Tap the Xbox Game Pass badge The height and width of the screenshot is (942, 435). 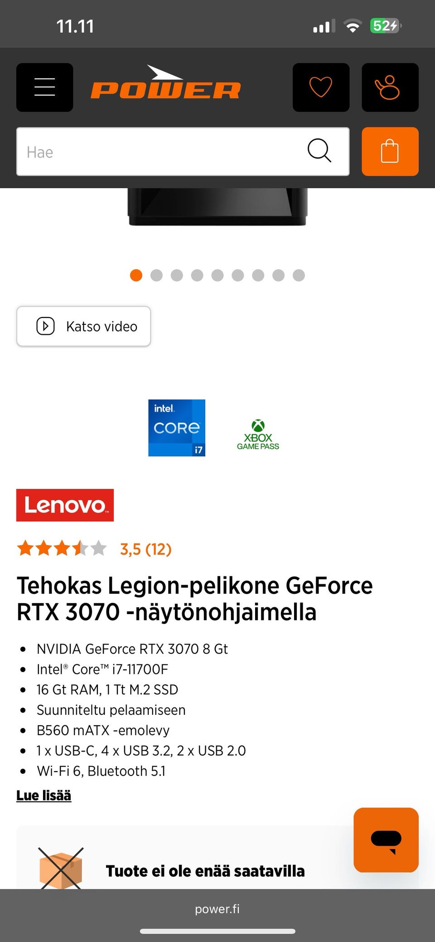[x=258, y=434]
